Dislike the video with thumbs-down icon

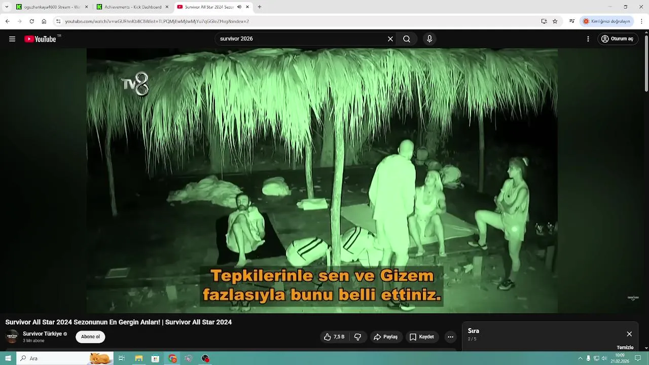tap(357, 337)
